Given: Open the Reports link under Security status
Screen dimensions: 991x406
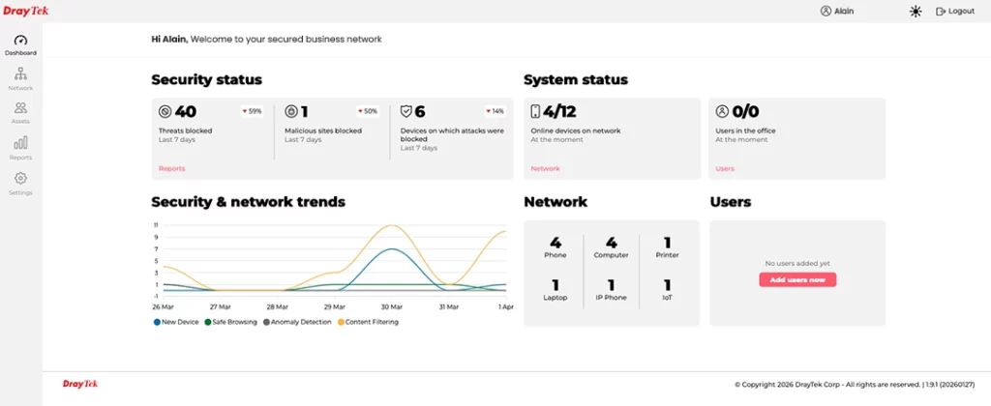Looking at the screenshot, I should (x=171, y=168).
